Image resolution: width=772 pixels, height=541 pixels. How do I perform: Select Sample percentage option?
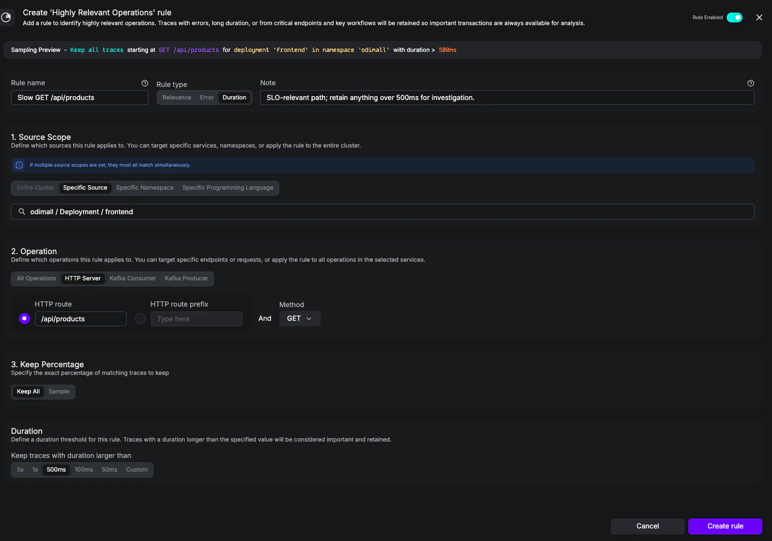click(59, 392)
